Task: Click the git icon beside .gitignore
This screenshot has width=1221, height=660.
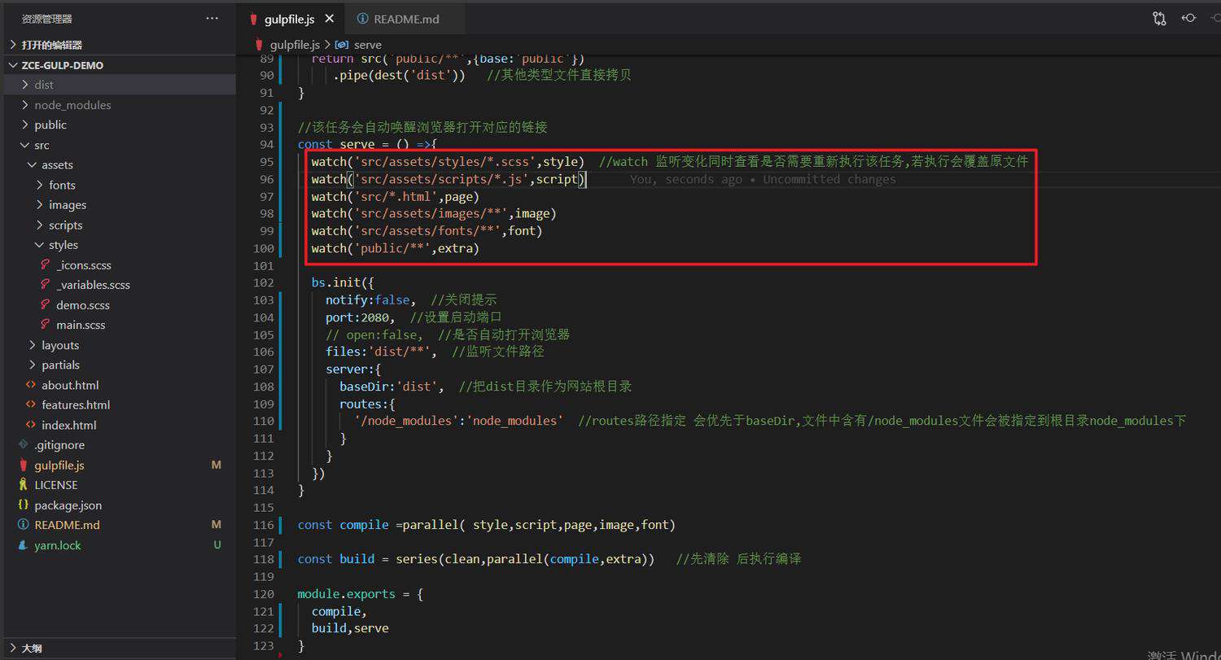Action: pos(23,445)
